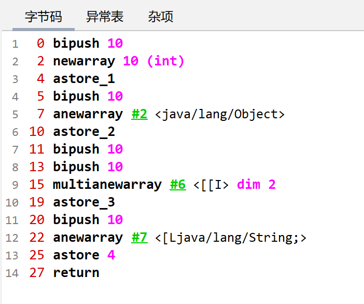The width and height of the screenshot is (364, 304).
Task: Click line number 9 in the gutter
Action: point(15,185)
